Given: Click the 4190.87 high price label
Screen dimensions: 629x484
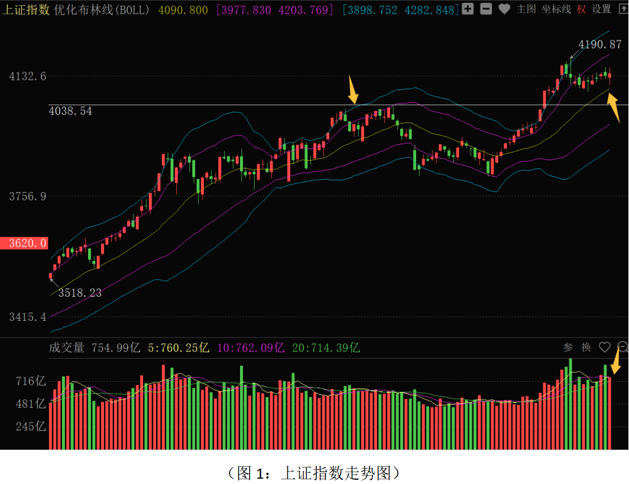Looking at the screenshot, I should [x=599, y=44].
